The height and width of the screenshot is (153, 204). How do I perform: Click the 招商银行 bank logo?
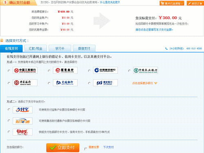click(65, 70)
